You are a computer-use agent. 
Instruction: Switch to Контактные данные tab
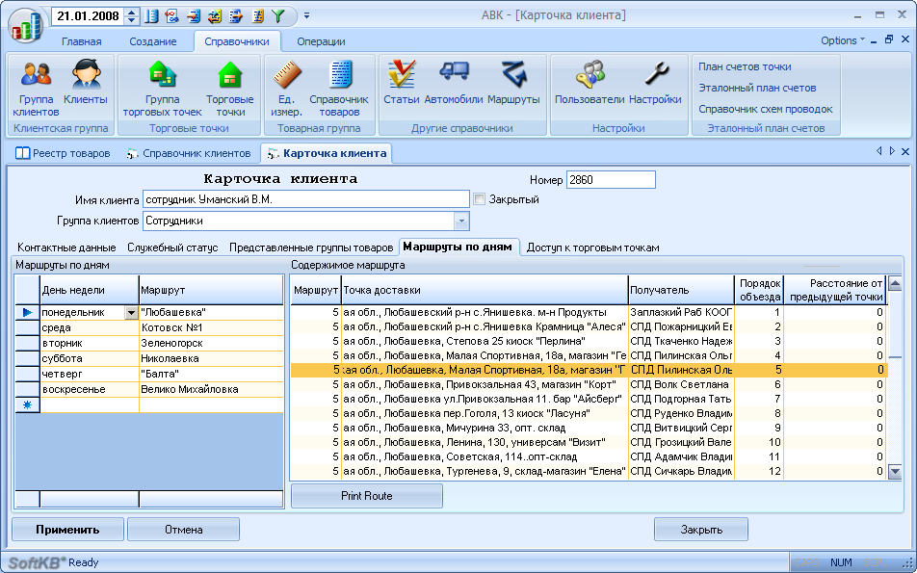[x=66, y=247]
